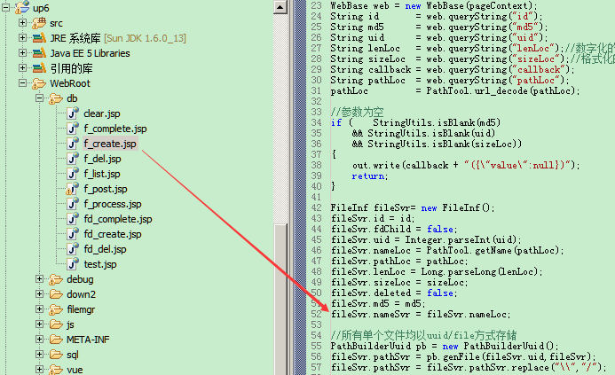This screenshot has width=615, height=375.
Task: Click the line 'fileSvr.nameSvr = fileSvr.nameLoc;'
Action: [x=421, y=314]
